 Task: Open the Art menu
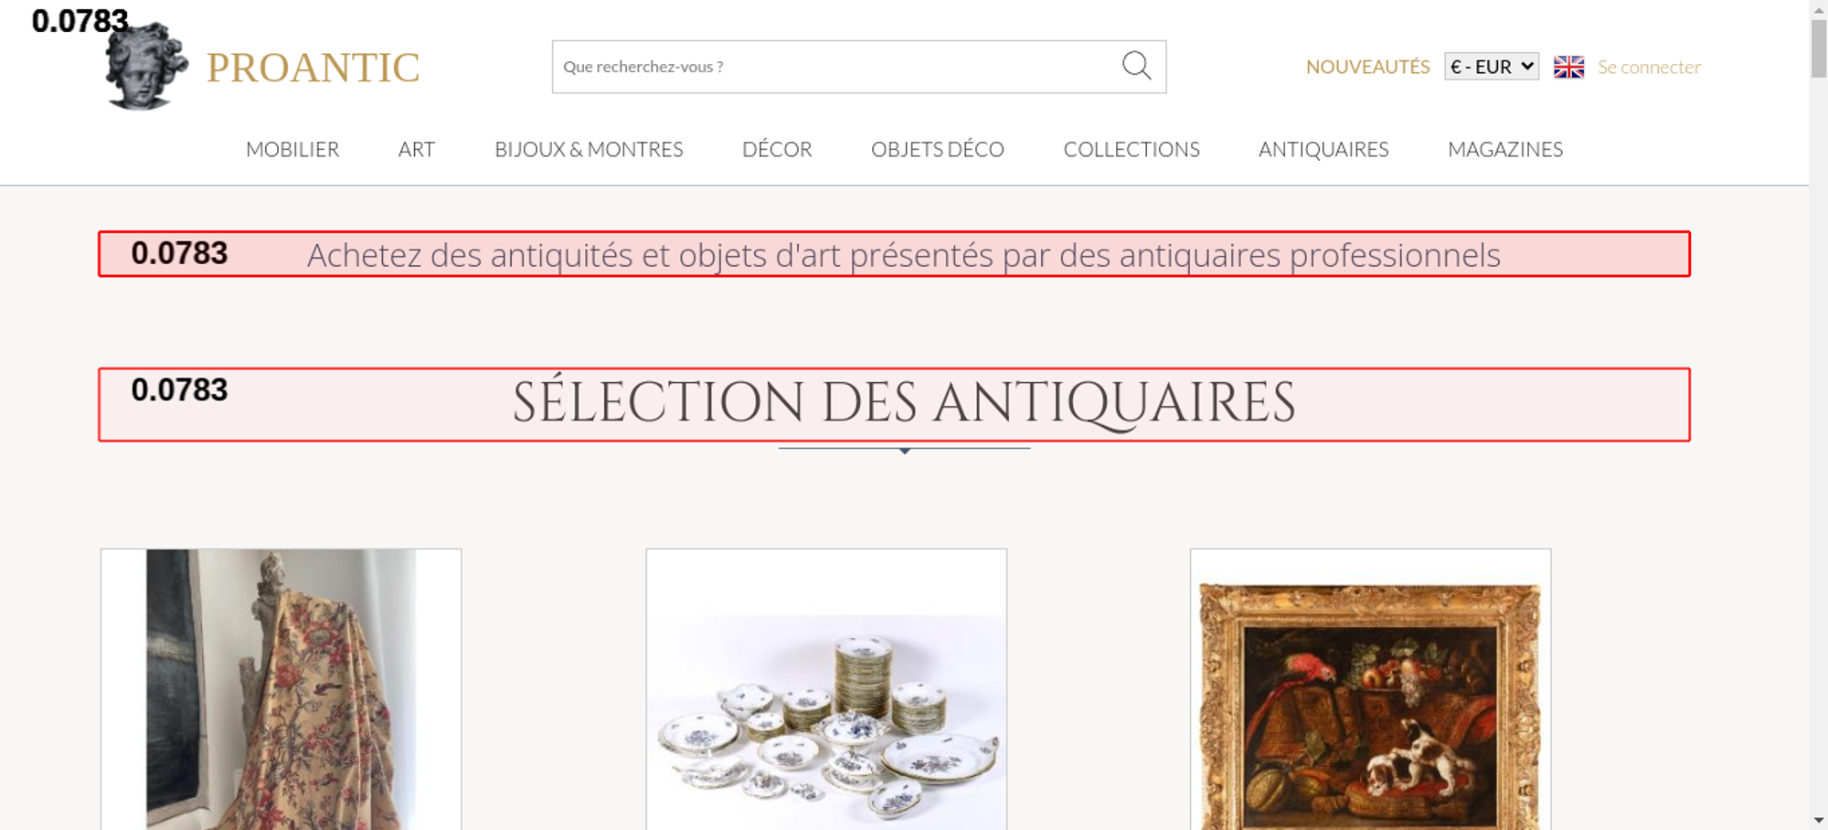[x=417, y=149]
